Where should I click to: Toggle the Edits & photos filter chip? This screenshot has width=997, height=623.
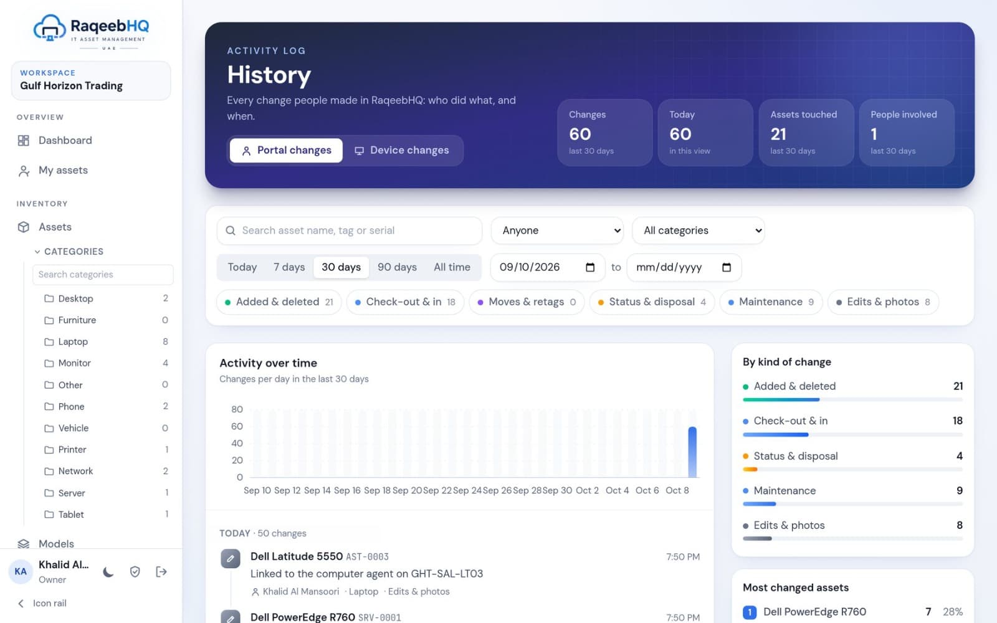883,302
